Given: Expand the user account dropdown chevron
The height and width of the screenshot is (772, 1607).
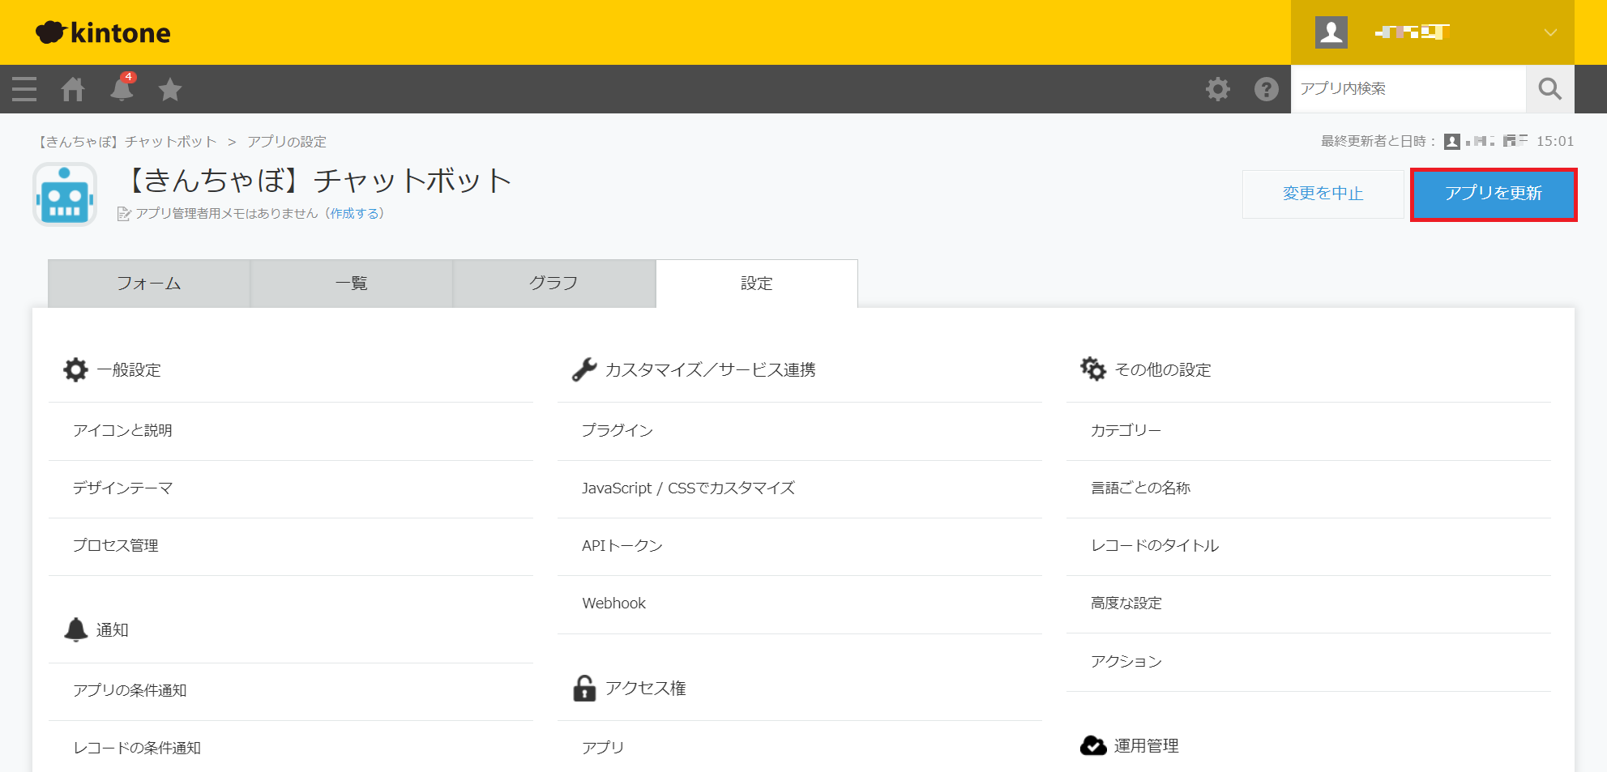Looking at the screenshot, I should pyautogui.click(x=1549, y=32).
